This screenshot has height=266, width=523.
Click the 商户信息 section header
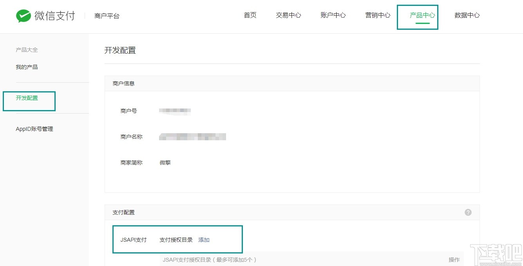tap(123, 83)
